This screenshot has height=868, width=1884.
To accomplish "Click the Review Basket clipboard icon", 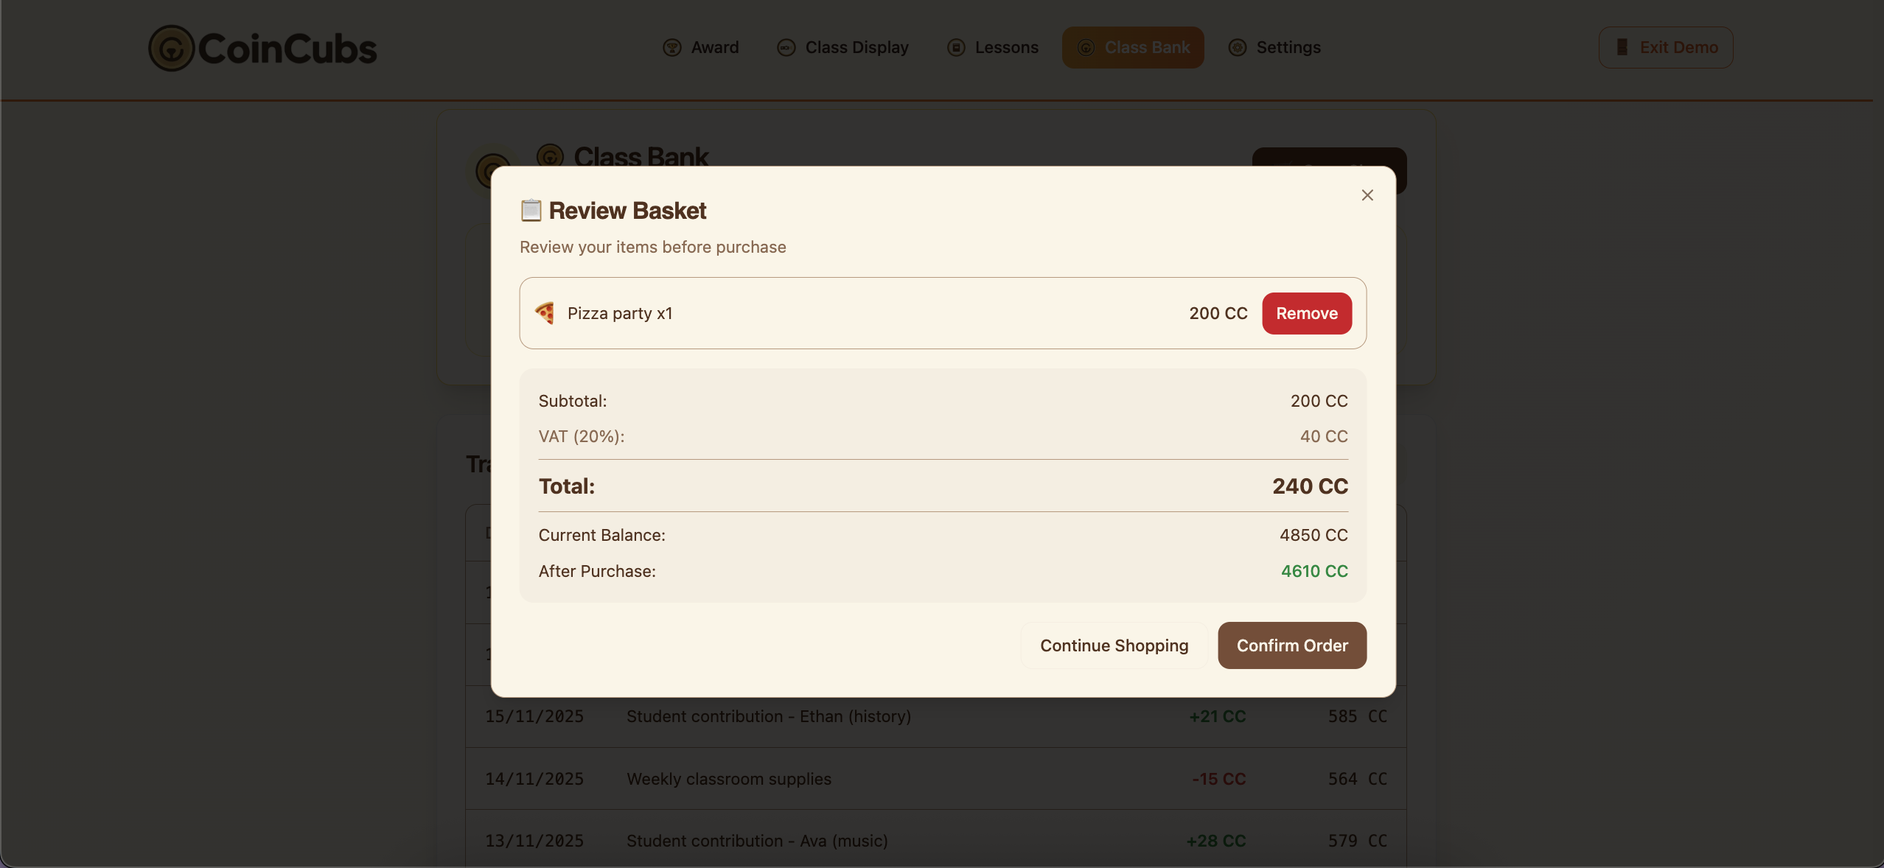I will [x=531, y=211].
